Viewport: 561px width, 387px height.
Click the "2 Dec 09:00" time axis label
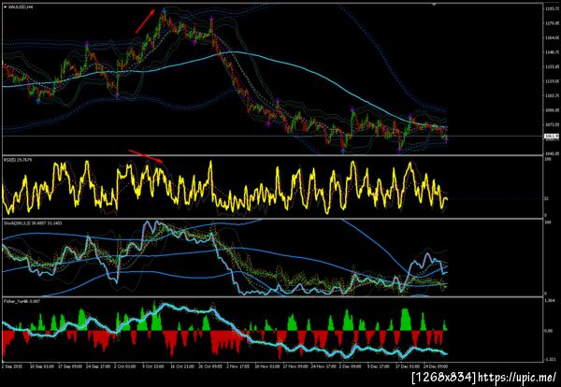tap(351, 366)
